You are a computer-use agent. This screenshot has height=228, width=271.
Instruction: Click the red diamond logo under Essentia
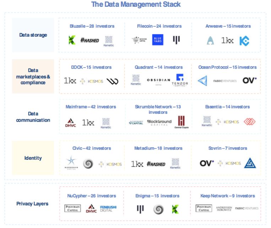point(250,122)
